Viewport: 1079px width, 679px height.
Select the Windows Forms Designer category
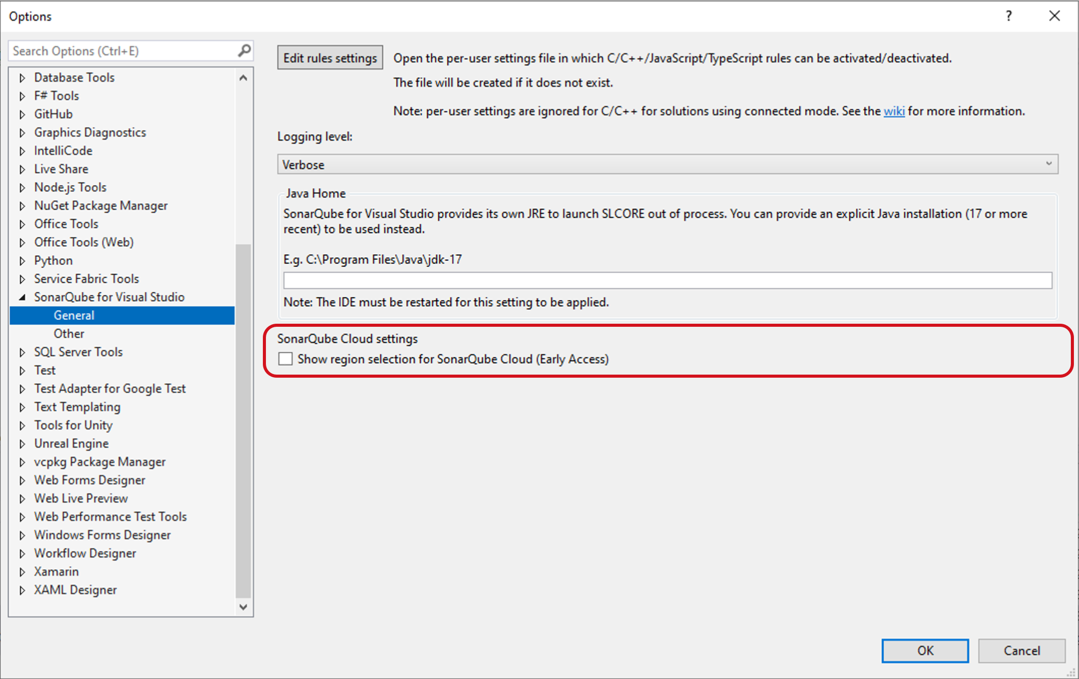tap(102, 535)
